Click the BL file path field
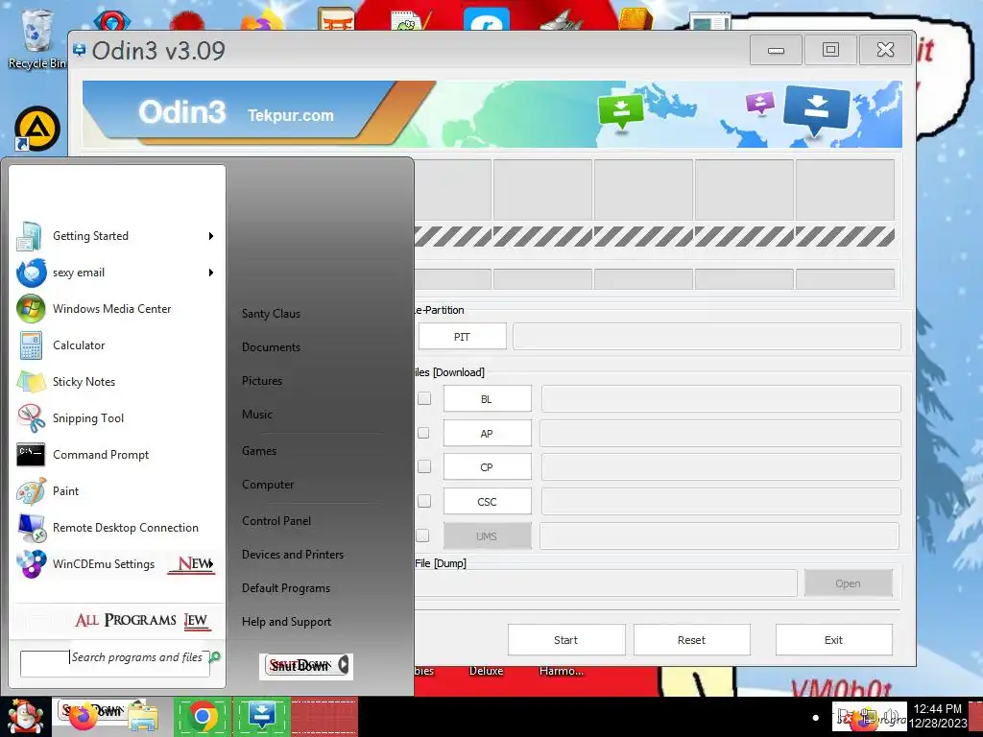The image size is (983, 737). tap(721, 398)
